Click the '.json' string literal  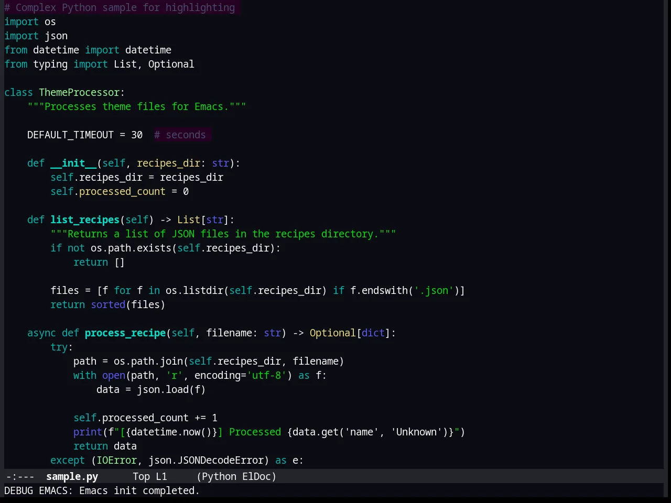pyautogui.click(x=434, y=290)
